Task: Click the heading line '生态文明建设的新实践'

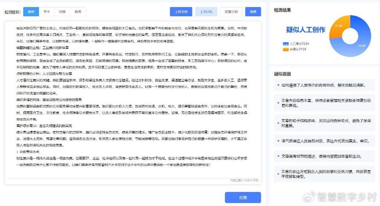Action: tap(55, 126)
